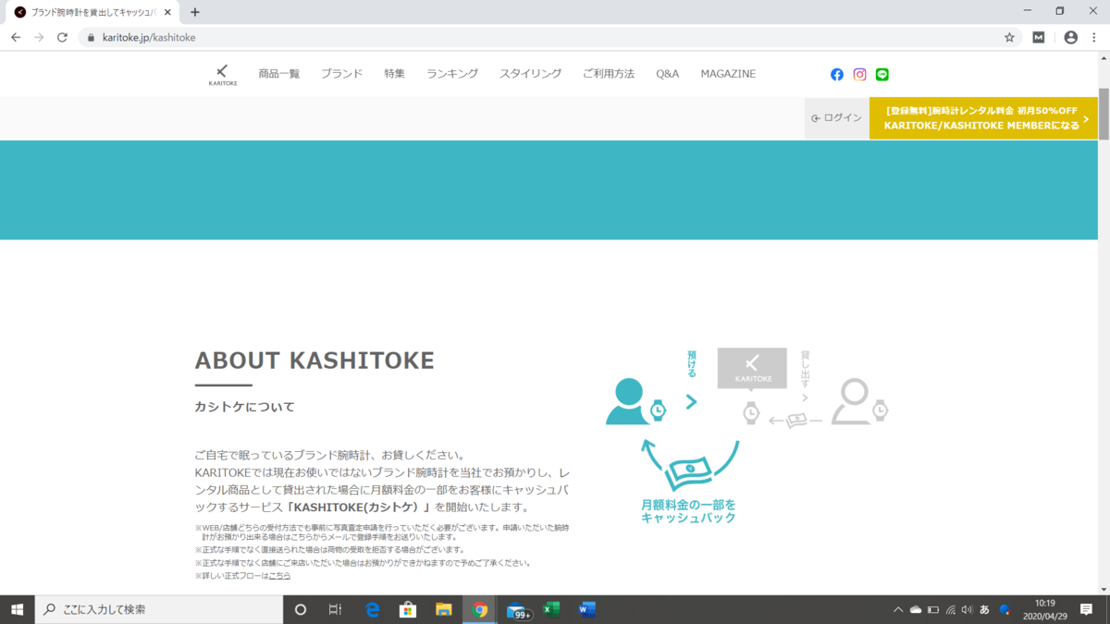1110x624 pixels.
Task: Close the current browser tab
Action: [167, 12]
